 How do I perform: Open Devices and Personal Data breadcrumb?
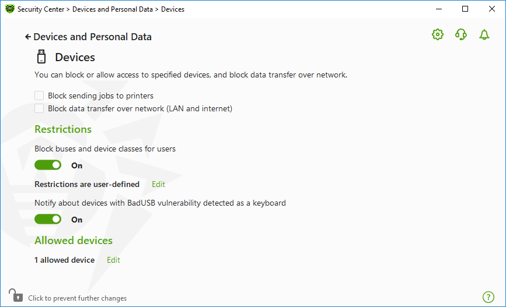click(112, 9)
